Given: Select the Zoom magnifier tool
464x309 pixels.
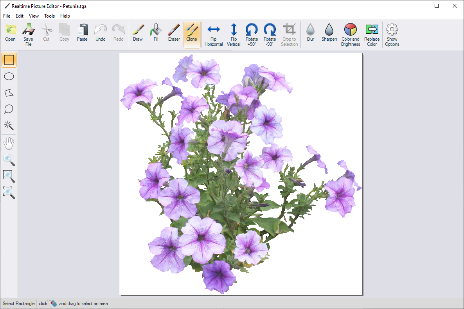Looking at the screenshot, I should coord(9,160).
